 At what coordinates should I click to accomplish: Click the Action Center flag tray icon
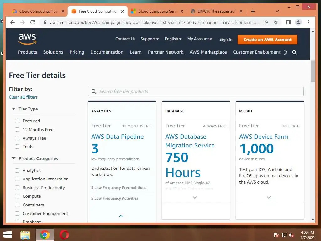[276, 235]
